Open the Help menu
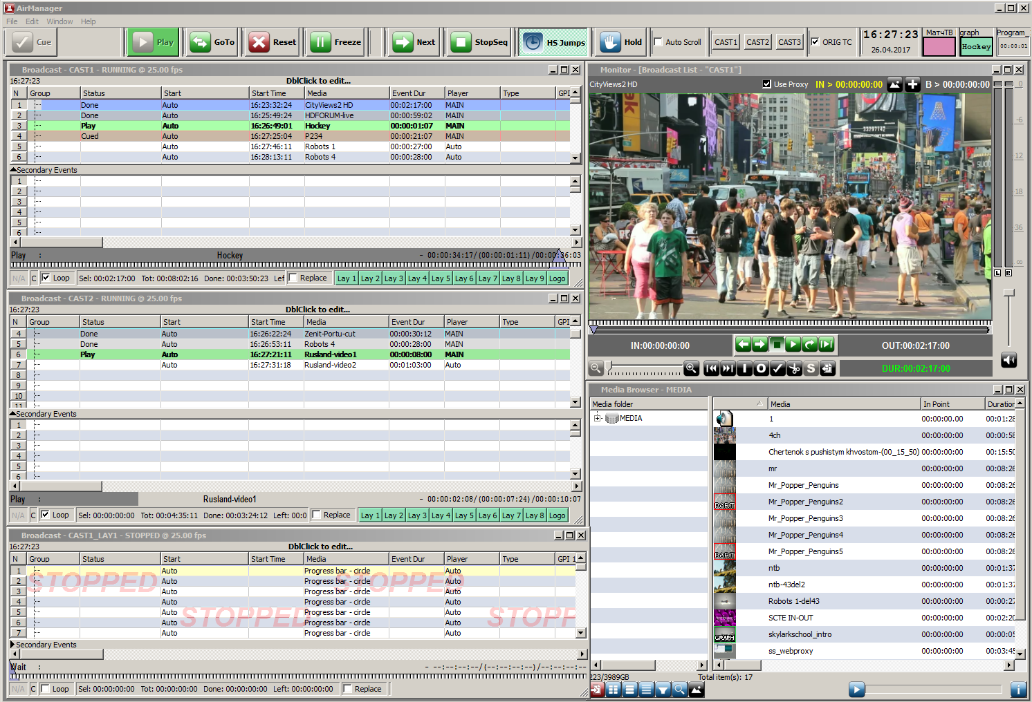1032x702 pixels. [x=88, y=21]
